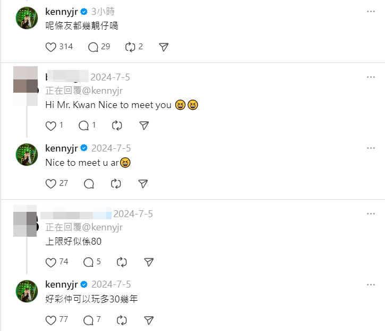Share the "上限好似係80" comment

[x=149, y=262]
